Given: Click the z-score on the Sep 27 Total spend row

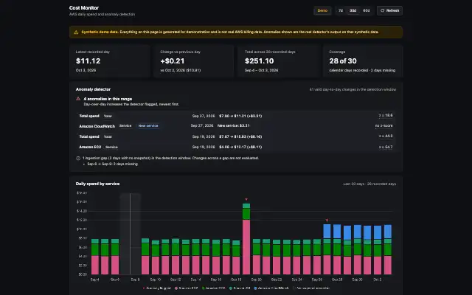Looking at the screenshot, I should point(386,115).
